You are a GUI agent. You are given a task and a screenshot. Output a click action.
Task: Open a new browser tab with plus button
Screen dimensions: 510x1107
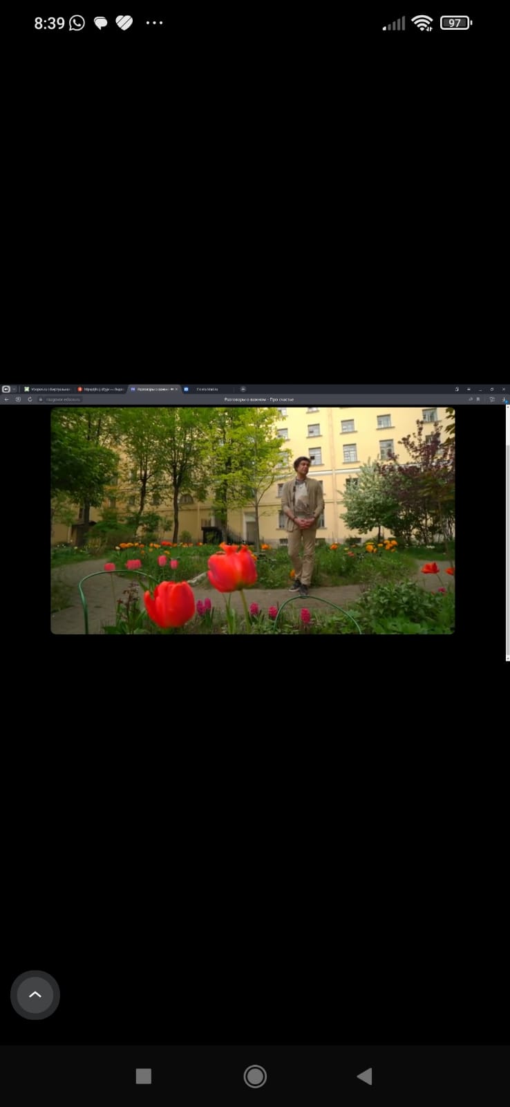[243, 390]
